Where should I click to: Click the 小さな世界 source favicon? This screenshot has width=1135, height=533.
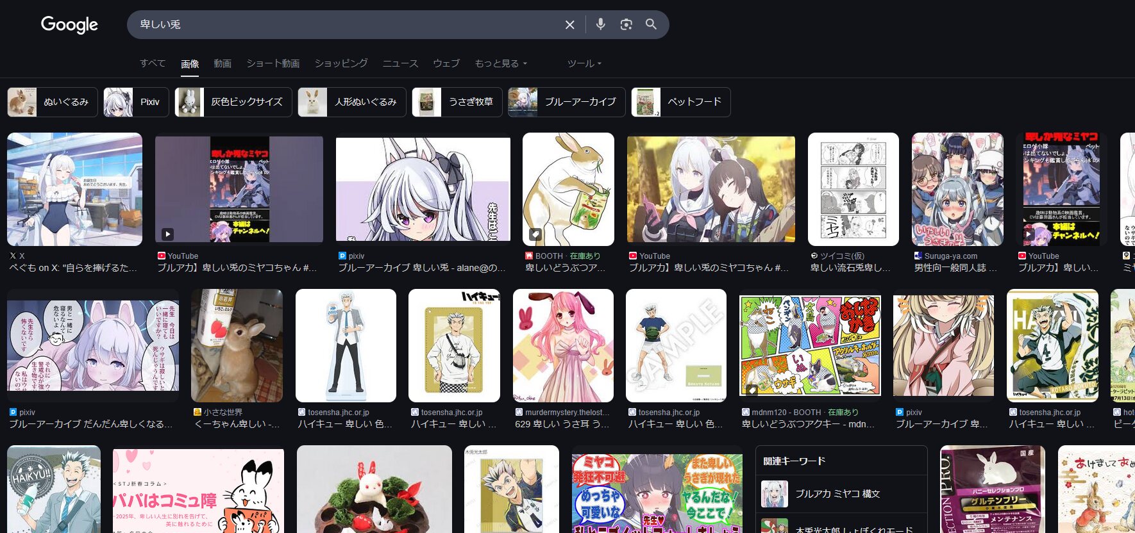(x=198, y=412)
